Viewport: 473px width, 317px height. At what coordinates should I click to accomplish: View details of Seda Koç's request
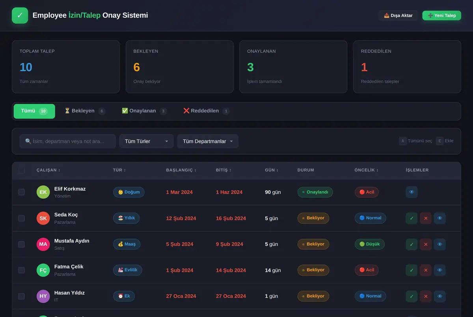click(440, 218)
